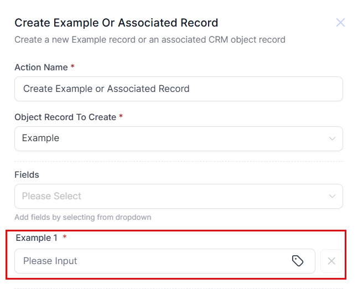Click the tag icon in Example 1 field

pos(298,261)
